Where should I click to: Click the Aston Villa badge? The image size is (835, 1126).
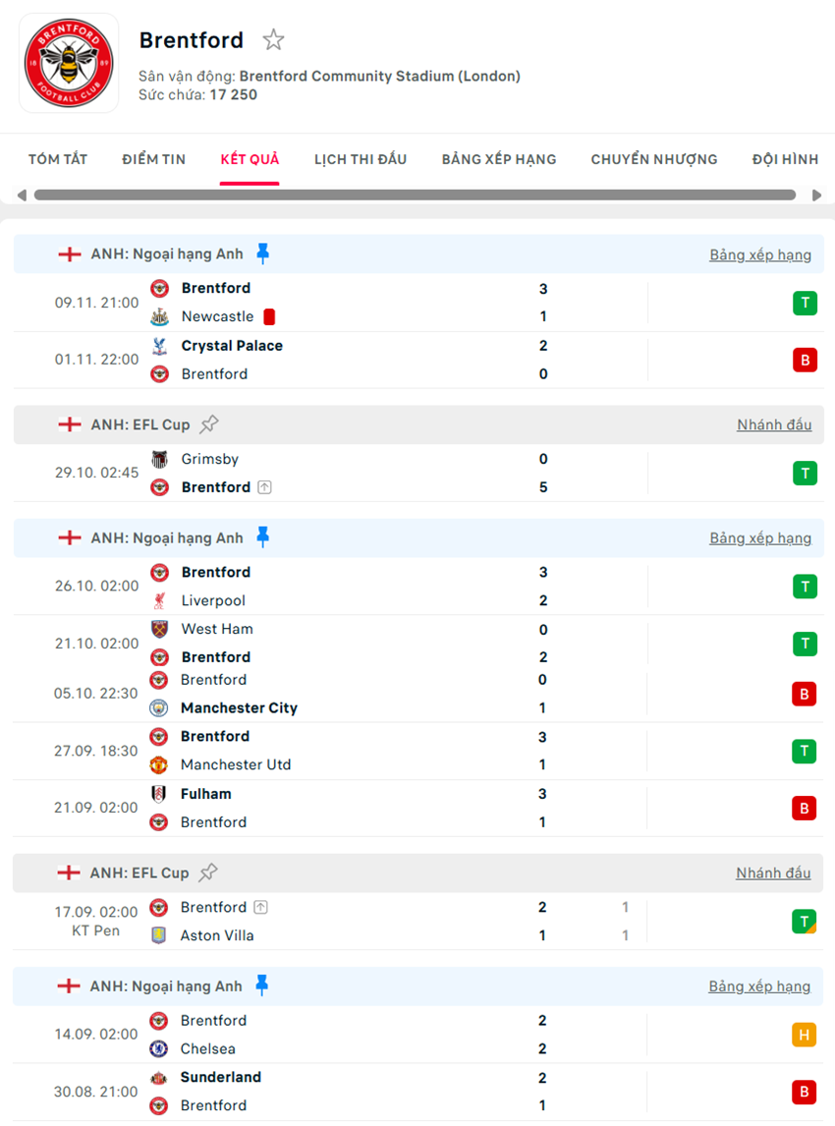point(160,935)
